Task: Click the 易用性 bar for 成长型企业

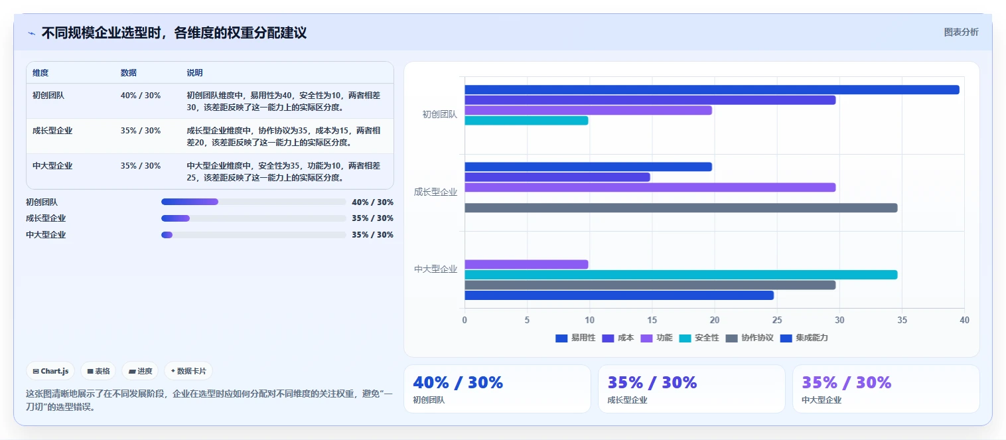Action: point(588,167)
